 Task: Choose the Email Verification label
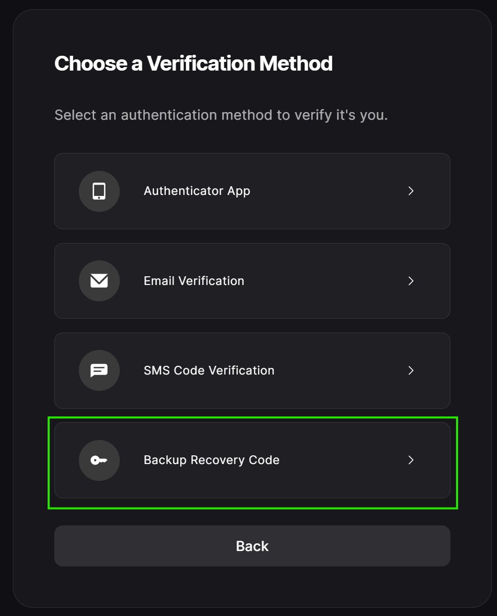(194, 281)
